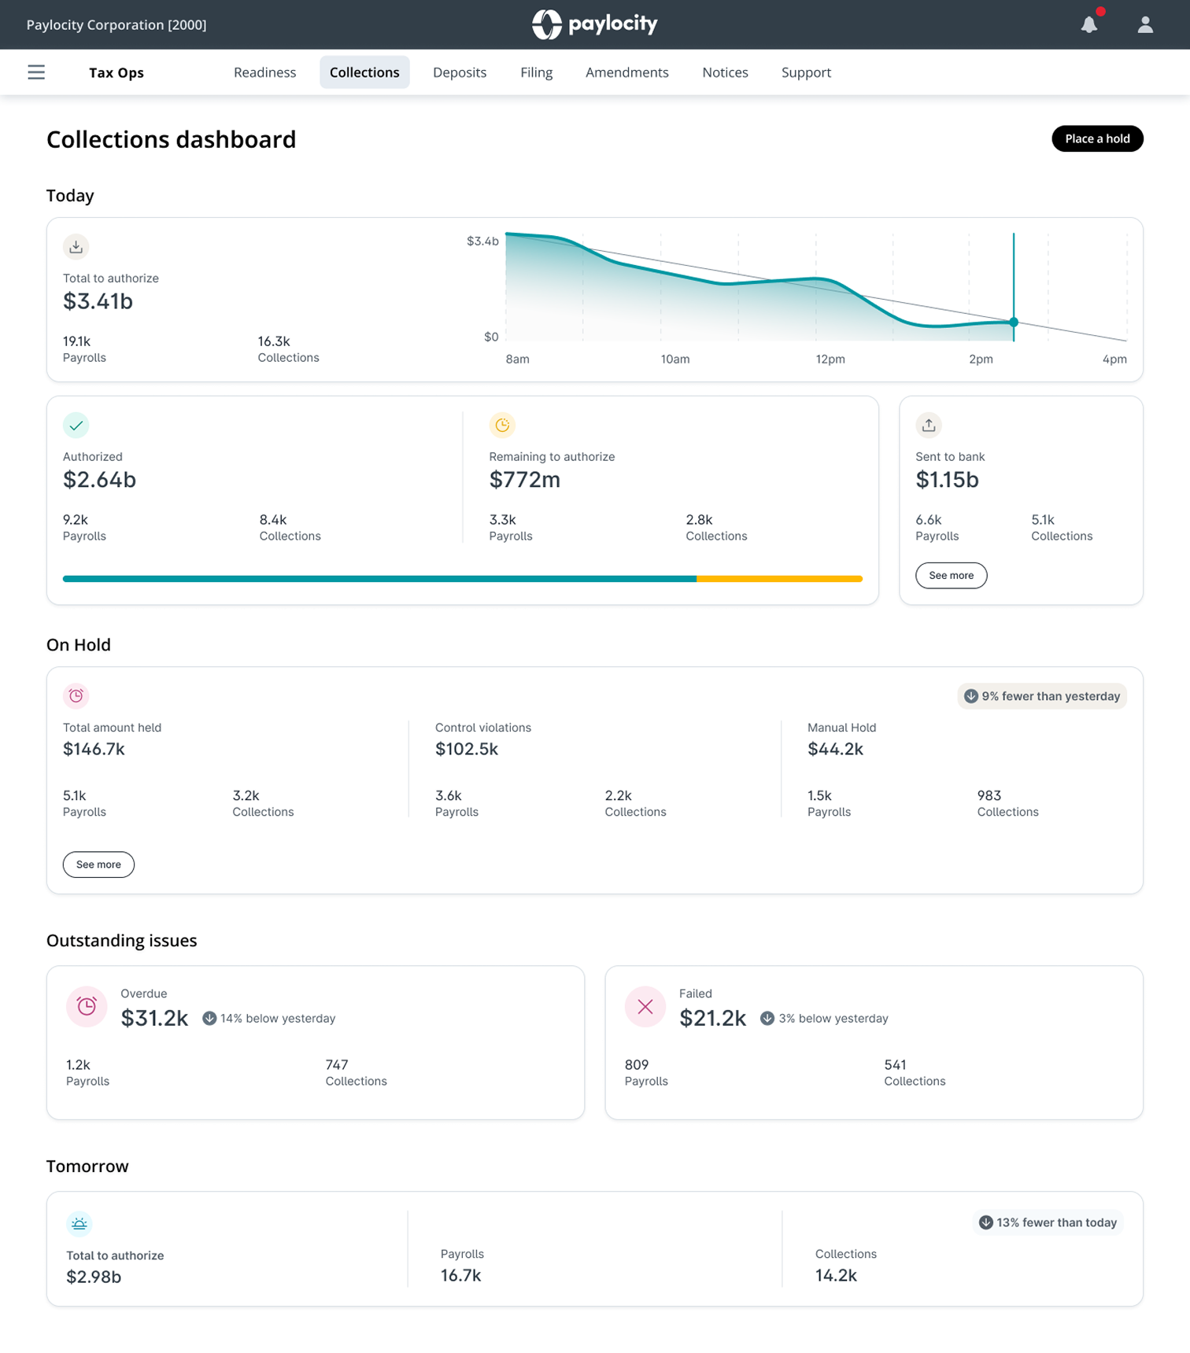
Task: Click the yellow clock Remaining to authorize icon
Action: coord(502,426)
